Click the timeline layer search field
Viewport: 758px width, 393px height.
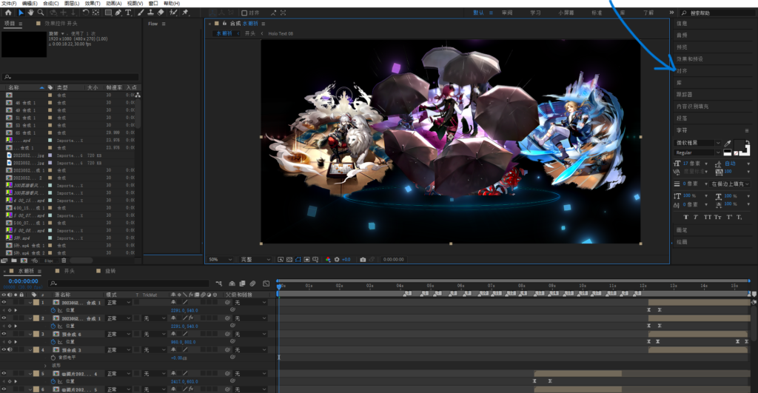click(128, 283)
